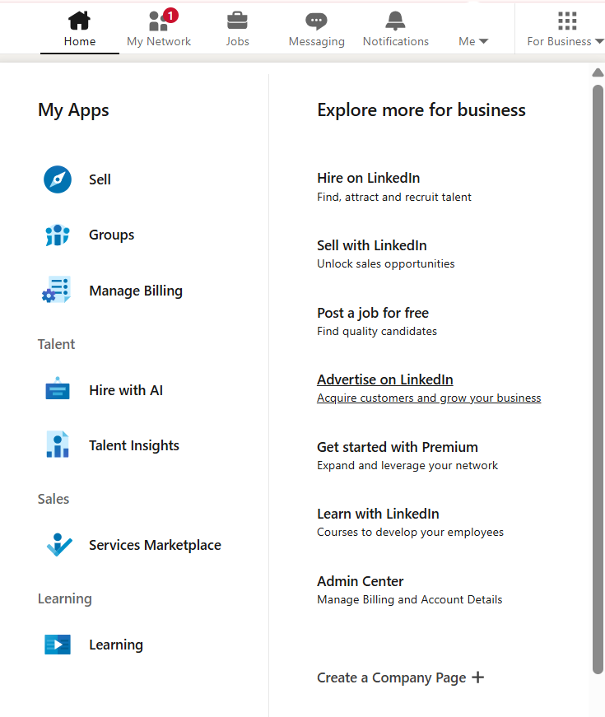Open the Admin Center option

[361, 581]
